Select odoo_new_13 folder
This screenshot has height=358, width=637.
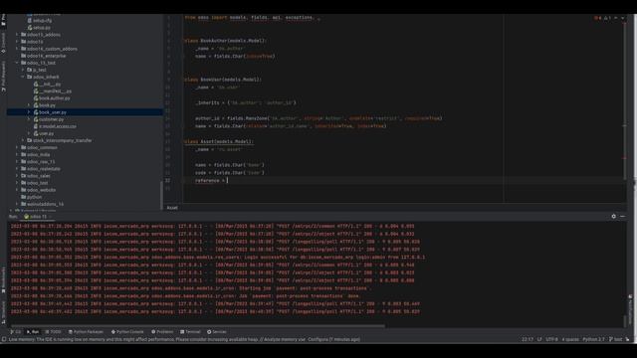point(41,161)
